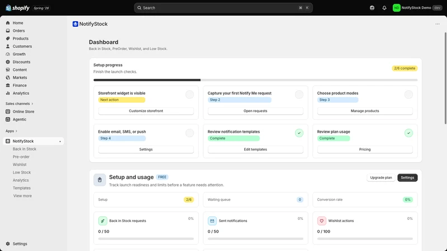The height and width of the screenshot is (251, 447).
Task: Expand View more in NotifyStock submenu
Action: [x=22, y=196]
